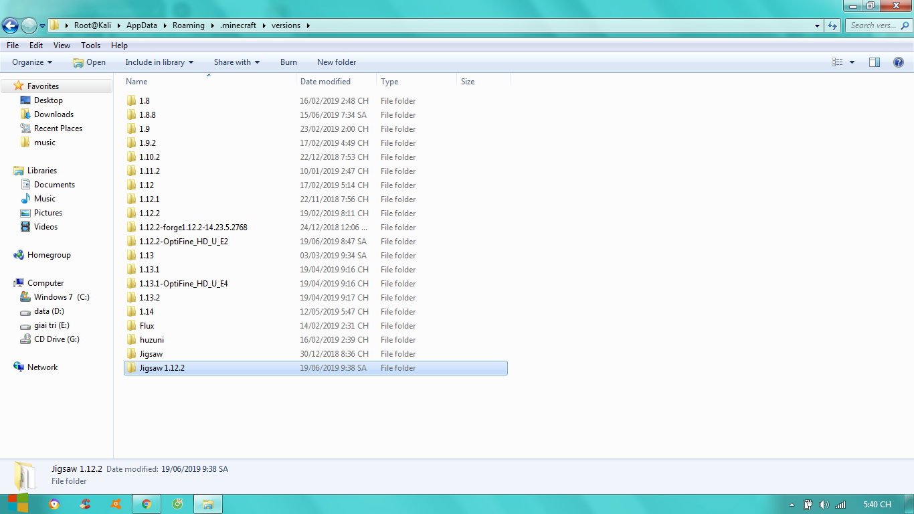The width and height of the screenshot is (914, 514).
Task: Select Computer in navigation pane
Action: click(x=45, y=283)
